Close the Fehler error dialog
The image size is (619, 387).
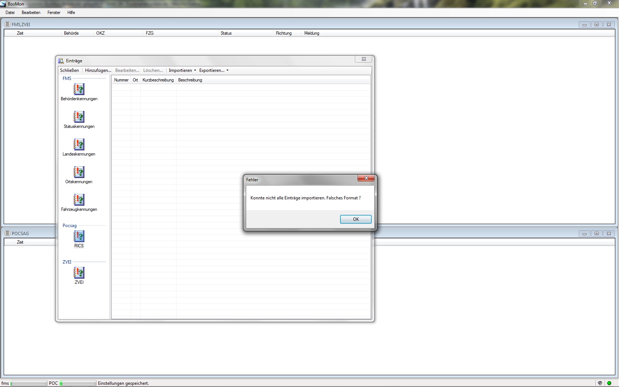[x=366, y=178]
